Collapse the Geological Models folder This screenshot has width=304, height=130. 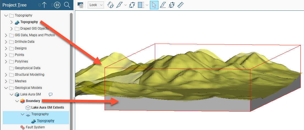click(x=6, y=88)
